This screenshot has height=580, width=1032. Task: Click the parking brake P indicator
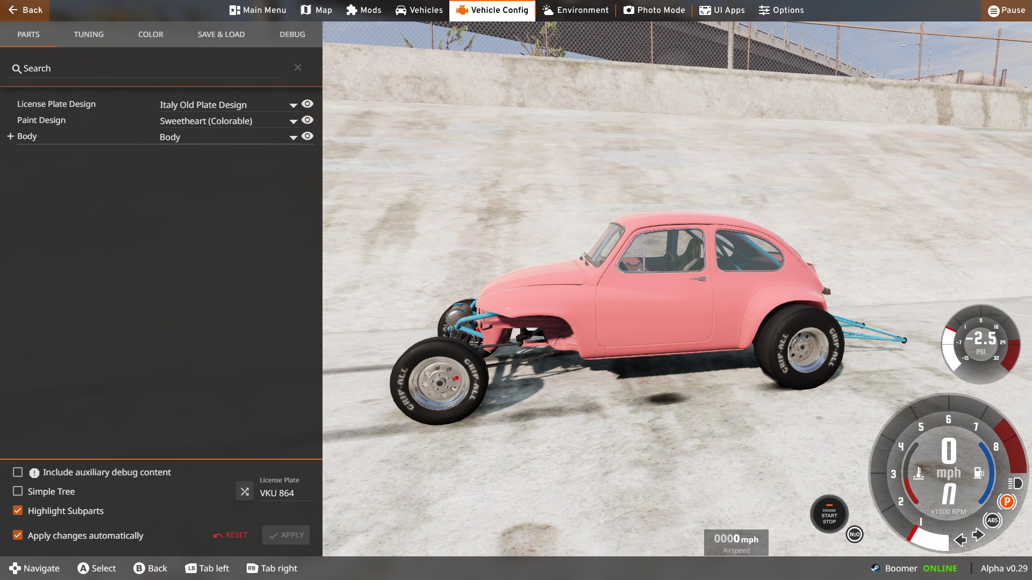click(x=1007, y=502)
